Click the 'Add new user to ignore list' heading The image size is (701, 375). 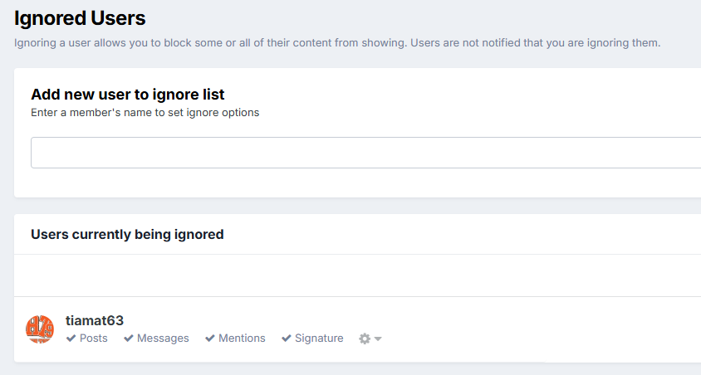pos(127,95)
